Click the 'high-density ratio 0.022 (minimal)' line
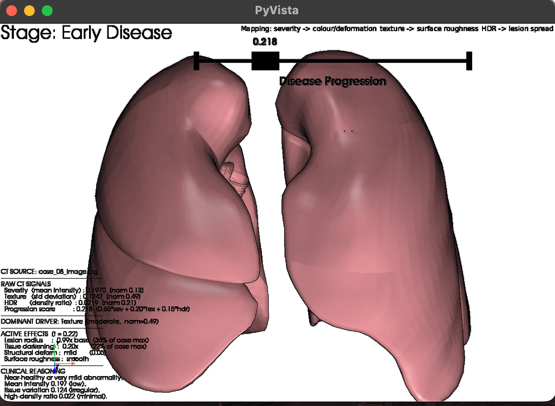The image size is (555, 406). click(x=56, y=396)
